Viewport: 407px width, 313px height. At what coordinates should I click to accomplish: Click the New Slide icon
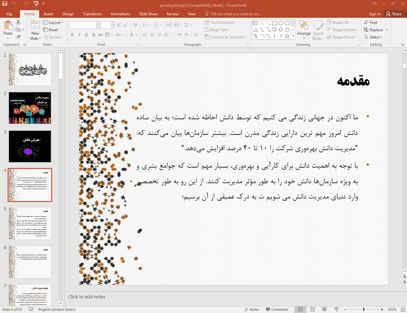(x=35, y=25)
